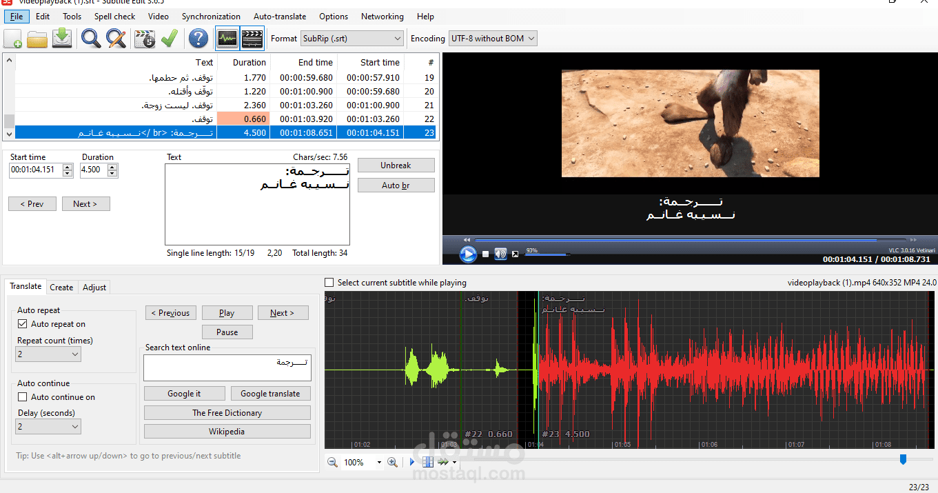Viewport: 938px width, 493px height.
Task: Mute video with speaker icon
Action: point(500,254)
